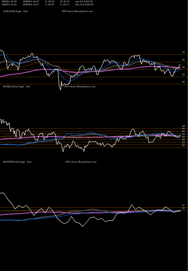This screenshot has height=271, width=188.
Task: Click the DAILY(250) Eagle View label
Action: point(15,11)
